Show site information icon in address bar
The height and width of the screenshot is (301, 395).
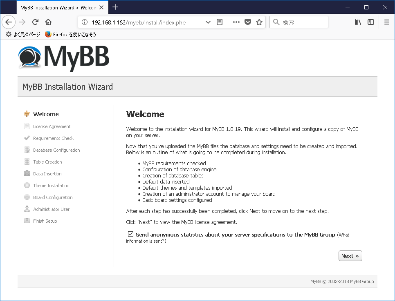(x=85, y=22)
